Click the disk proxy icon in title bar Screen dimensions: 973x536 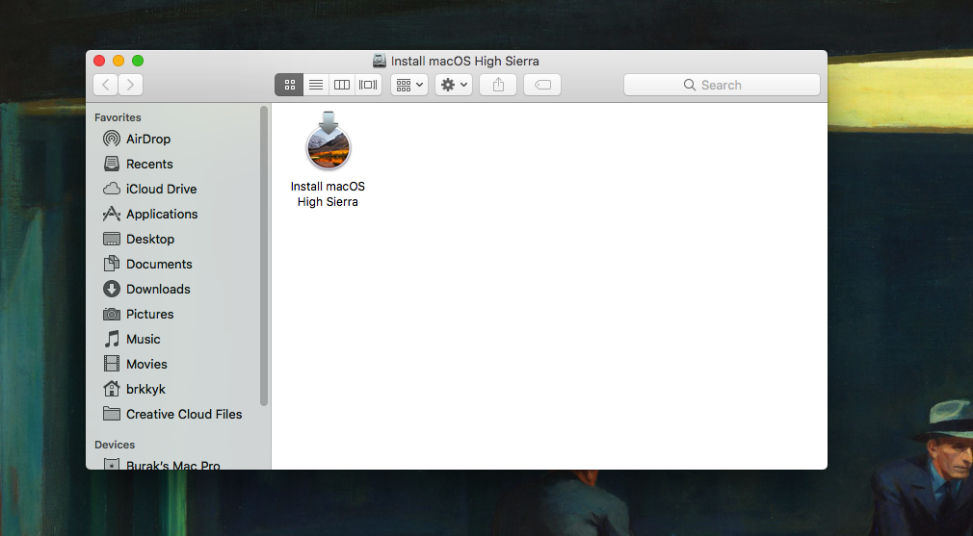click(x=380, y=61)
